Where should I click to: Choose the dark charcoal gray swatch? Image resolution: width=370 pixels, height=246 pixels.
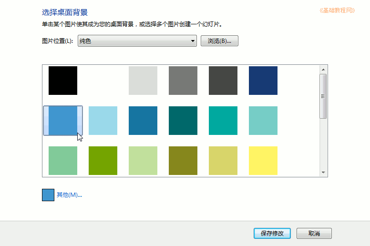point(223,81)
